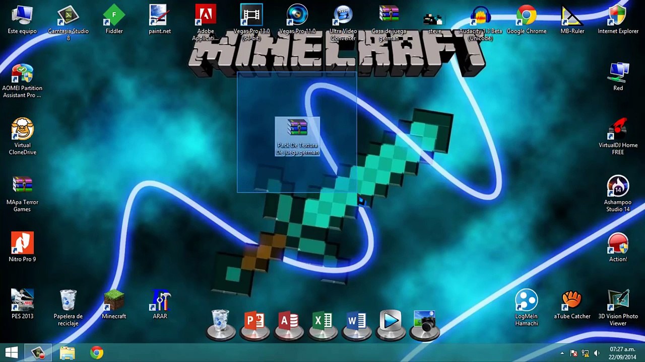Launch Nitro Pro 9 shortcut

pyautogui.click(x=22, y=247)
